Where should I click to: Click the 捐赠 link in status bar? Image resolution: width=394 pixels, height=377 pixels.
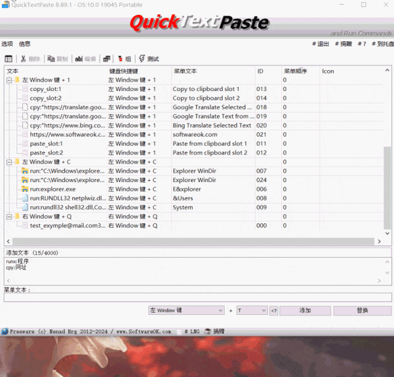coord(219,331)
